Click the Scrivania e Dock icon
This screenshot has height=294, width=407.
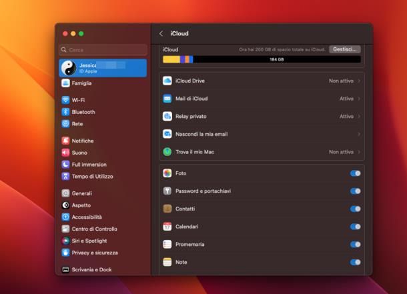pos(65,269)
